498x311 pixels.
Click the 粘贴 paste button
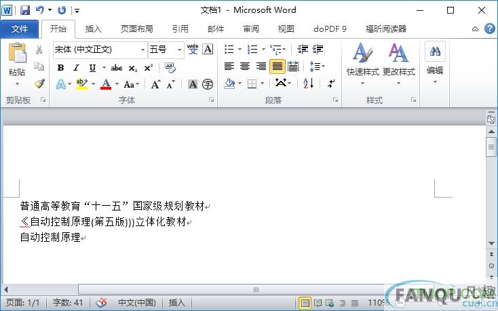(x=17, y=62)
